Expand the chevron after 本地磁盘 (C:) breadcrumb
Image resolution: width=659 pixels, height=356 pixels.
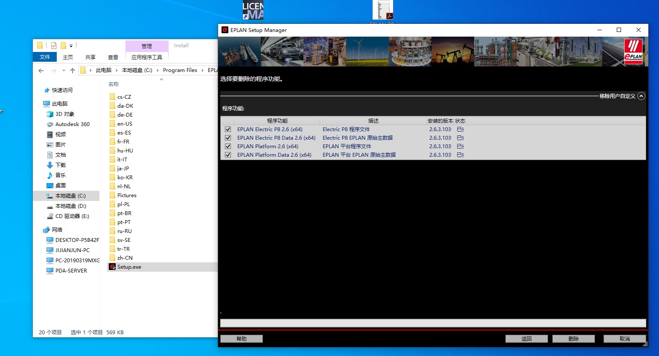(157, 71)
